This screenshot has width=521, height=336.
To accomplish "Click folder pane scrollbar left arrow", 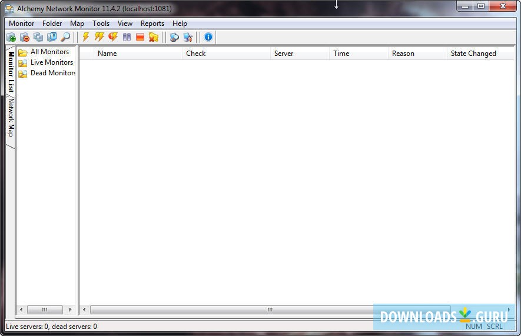I will (x=21, y=310).
